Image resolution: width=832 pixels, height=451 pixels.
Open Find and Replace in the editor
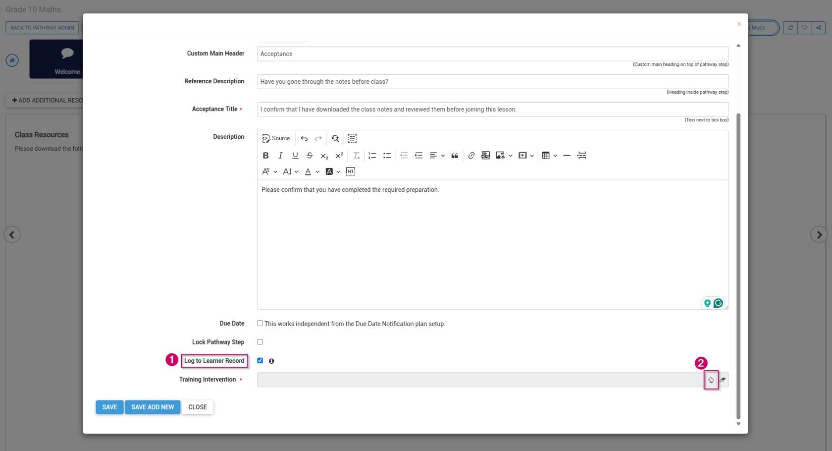click(x=335, y=138)
